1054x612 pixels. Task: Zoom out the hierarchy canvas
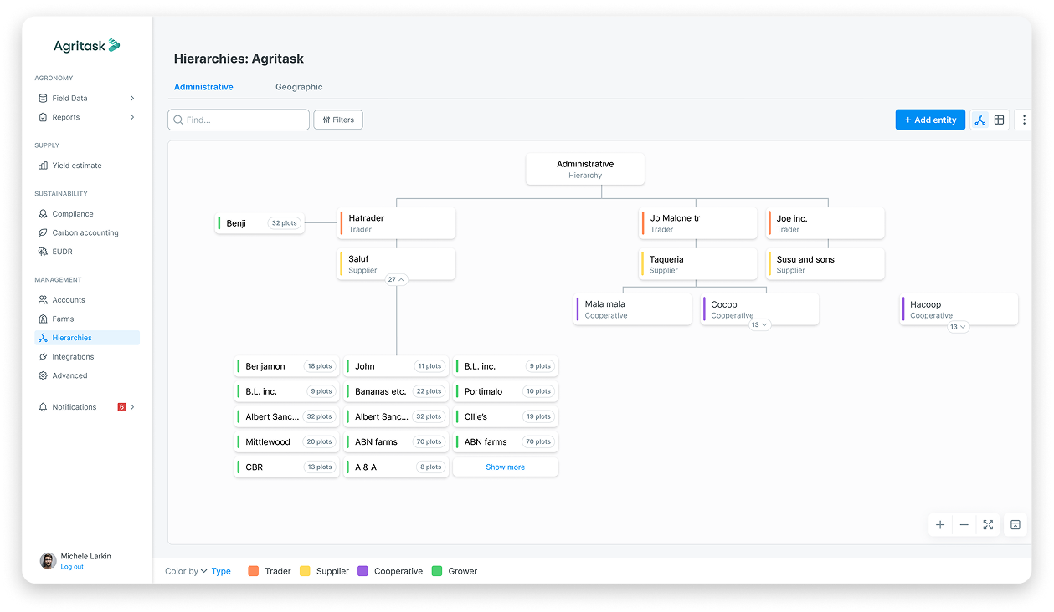pos(964,524)
